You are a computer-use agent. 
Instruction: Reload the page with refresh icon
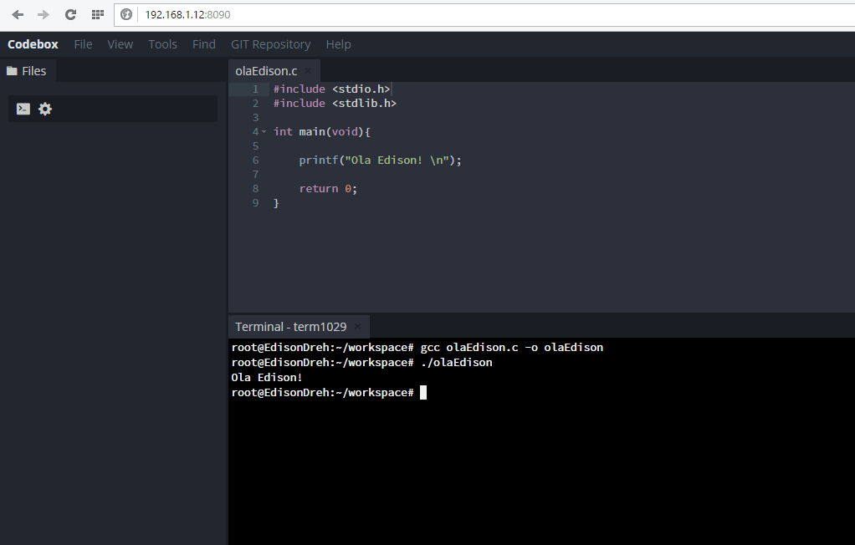(x=70, y=15)
